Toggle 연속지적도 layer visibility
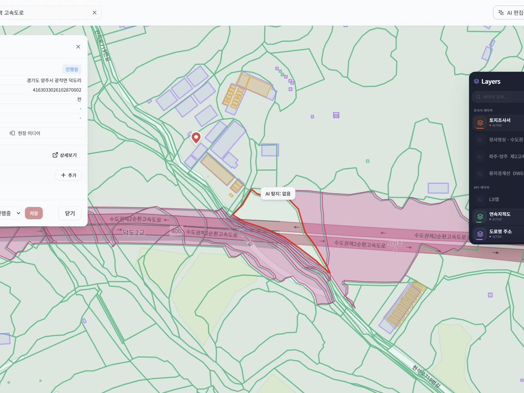The width and height of the screenshot is (524, 393). (480, 217)
